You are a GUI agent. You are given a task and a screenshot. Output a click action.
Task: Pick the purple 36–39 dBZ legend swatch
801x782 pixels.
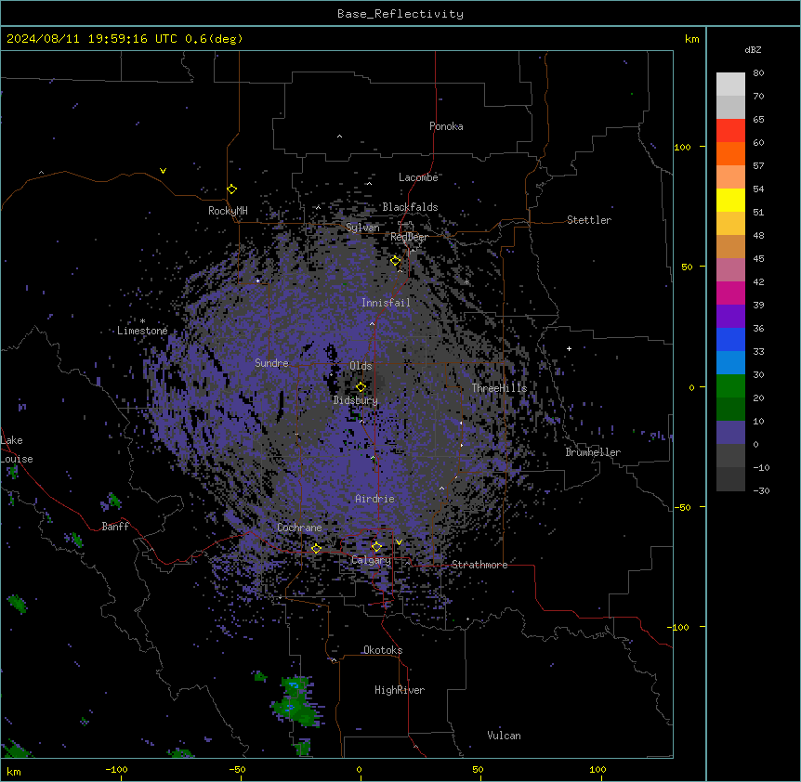coord(730,317)
